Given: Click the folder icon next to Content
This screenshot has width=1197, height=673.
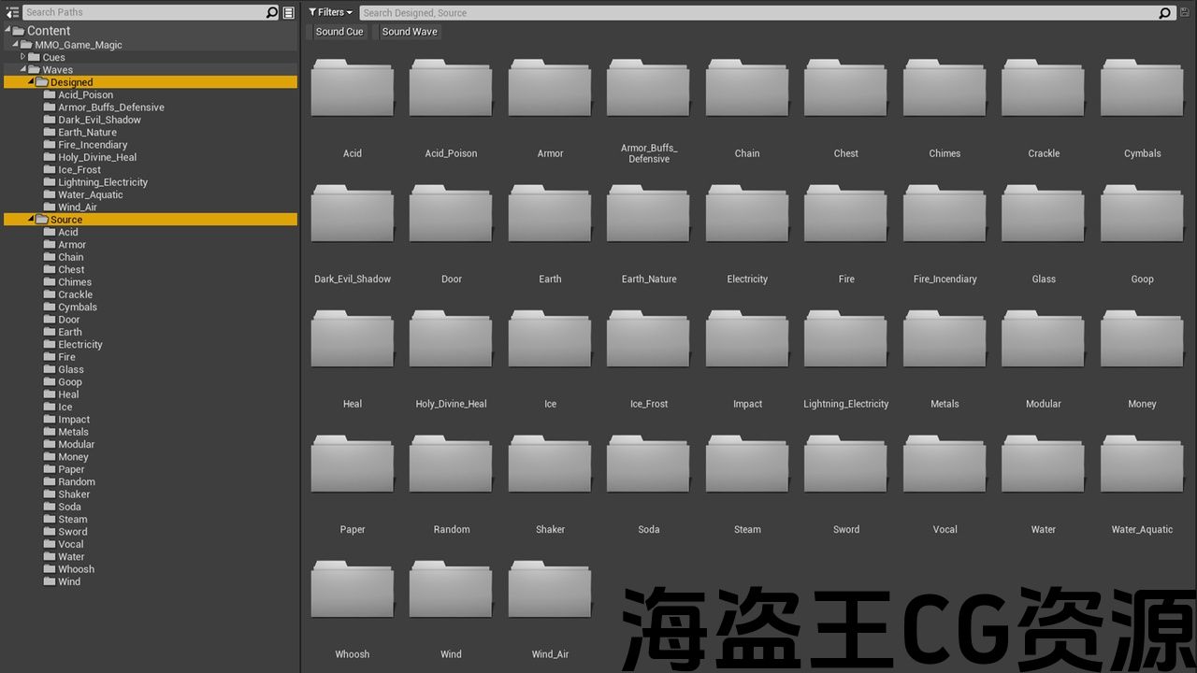Looking at the screenshot, I should click(x=19, y=30).
